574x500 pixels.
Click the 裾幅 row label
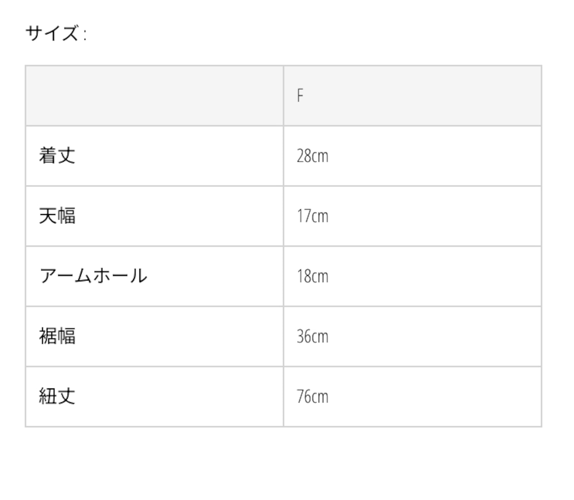click(57, 336)
